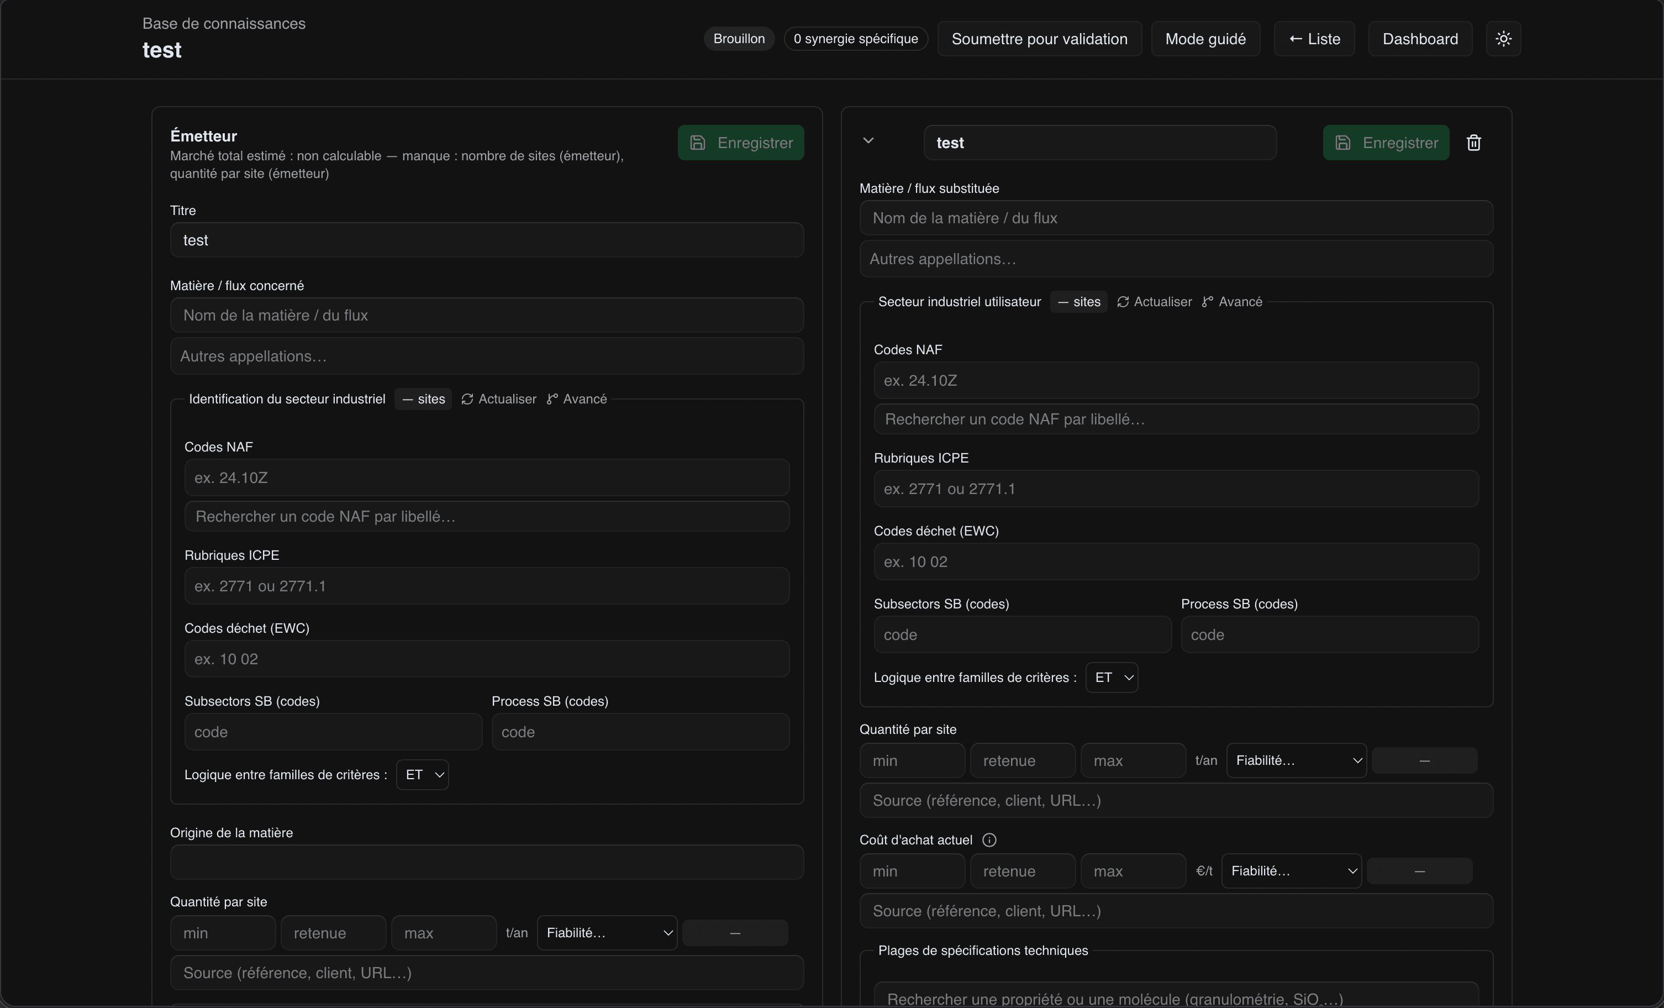This screenshot has height=1008, width=1664.
Task: Toggle light/dark theme sun icon
Action: point(1503,39)
